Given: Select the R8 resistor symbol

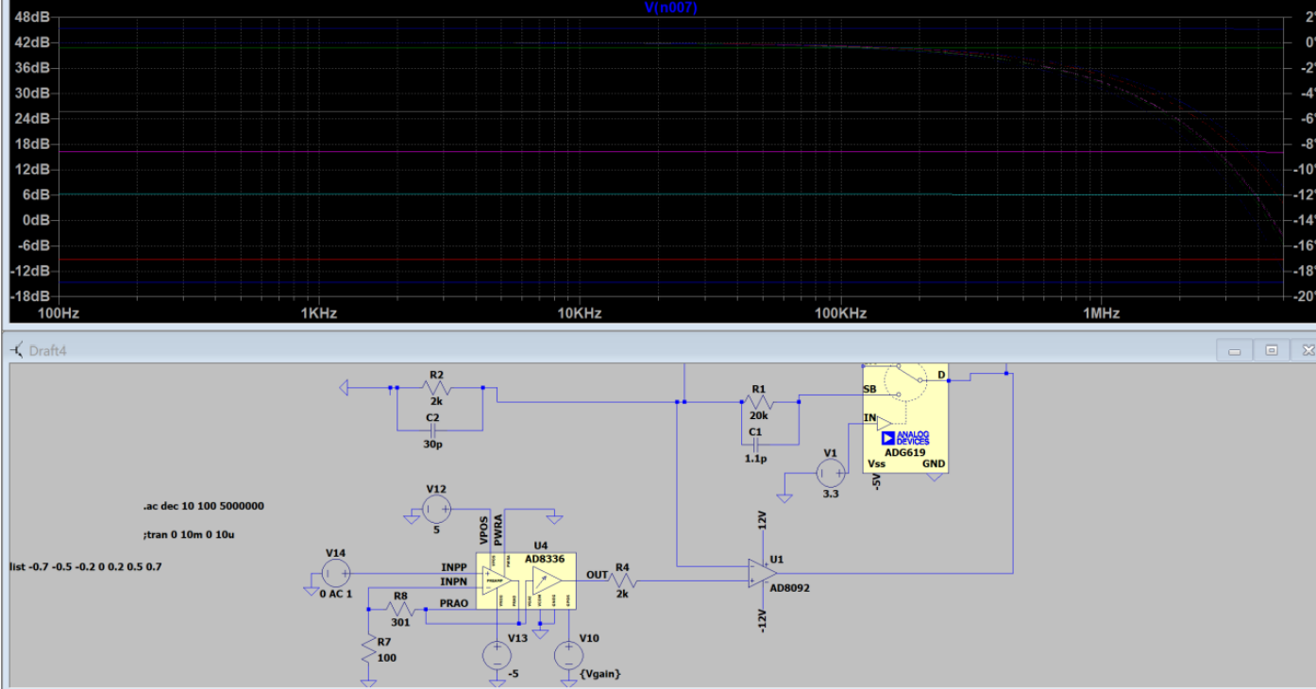Looking at the screenshot, I should [x=400, y=610].
